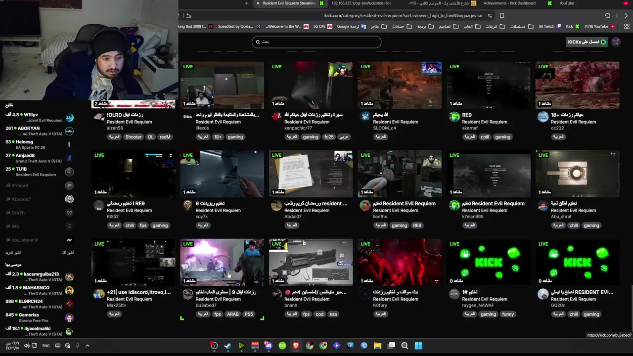Click channel name Max25ttv
Viewport: 633px width, 356px height.
pos(117,306)
